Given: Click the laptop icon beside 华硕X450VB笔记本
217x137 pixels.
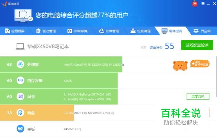Looking at the screenshot, I should (20, 46).
